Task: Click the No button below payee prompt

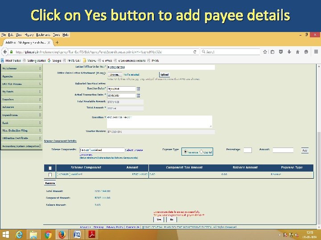Action: pyautogui.click(x=172, y=220)
